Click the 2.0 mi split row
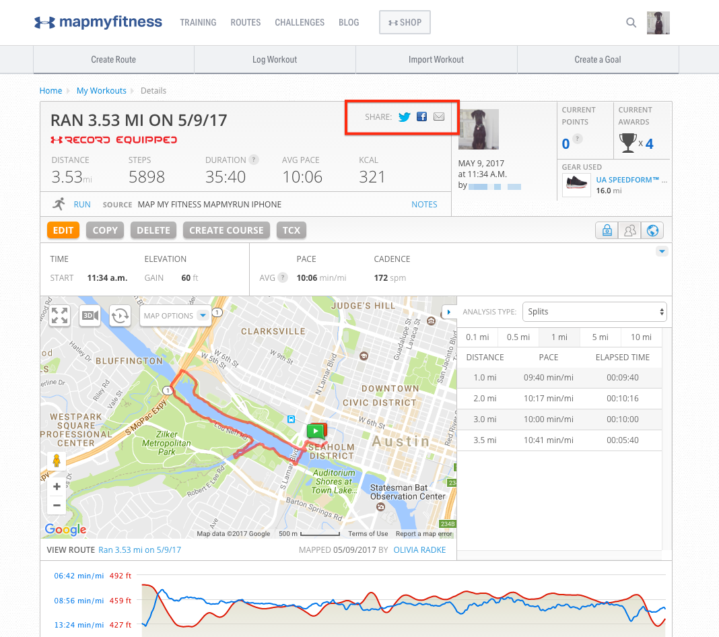 point(559,399)
